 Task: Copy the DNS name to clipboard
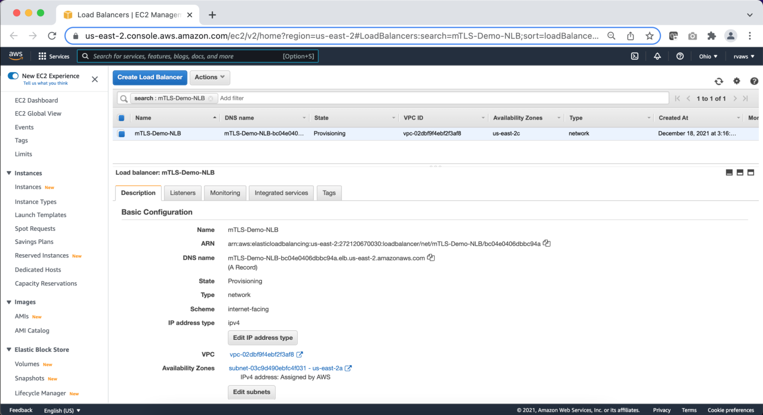pos(431,258)
